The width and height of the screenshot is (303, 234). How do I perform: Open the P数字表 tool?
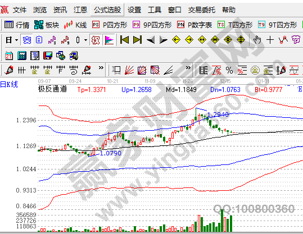point(195,25)
